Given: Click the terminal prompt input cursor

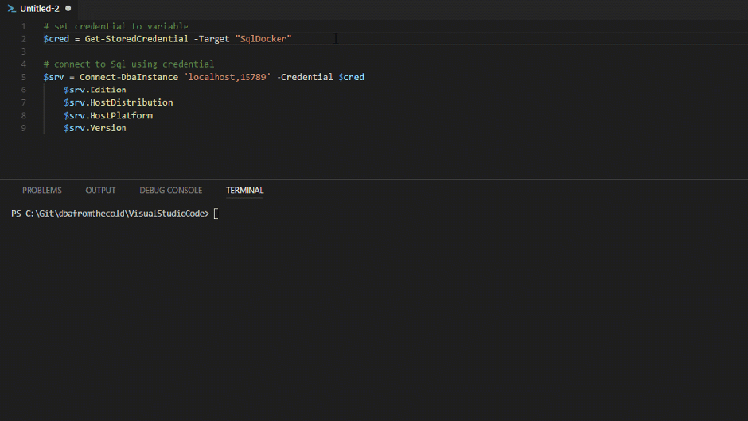Looking at the screenshot, I should [216, 214].
